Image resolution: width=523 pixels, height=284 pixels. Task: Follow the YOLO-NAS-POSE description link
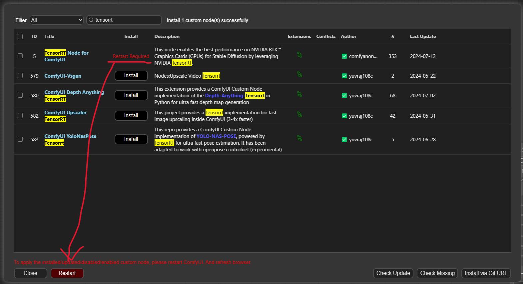[216, 136]
